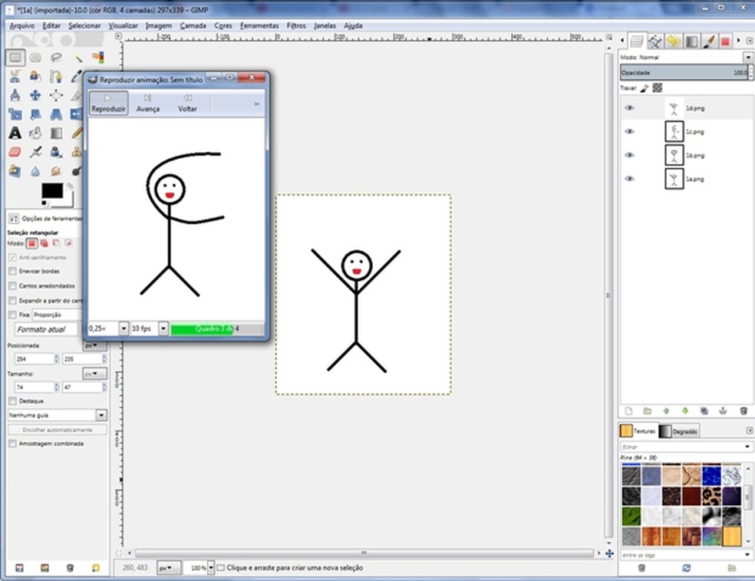Viewport: 755px width, 581px height.
Task: Click the anchor layer icon
Action: click(723, 411)
